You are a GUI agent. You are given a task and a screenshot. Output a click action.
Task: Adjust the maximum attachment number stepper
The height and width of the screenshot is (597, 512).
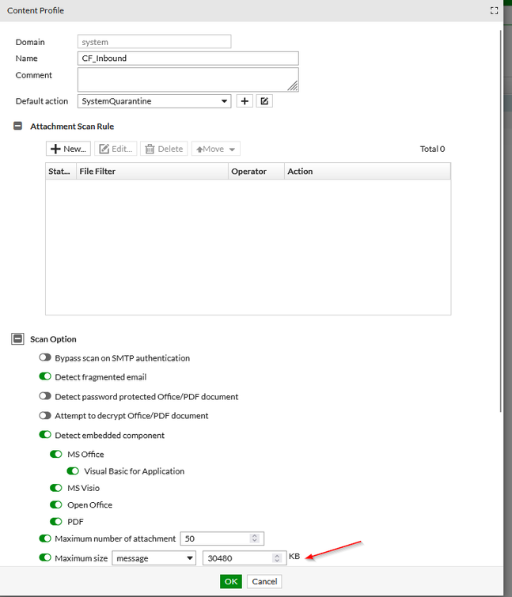(255, 538)
